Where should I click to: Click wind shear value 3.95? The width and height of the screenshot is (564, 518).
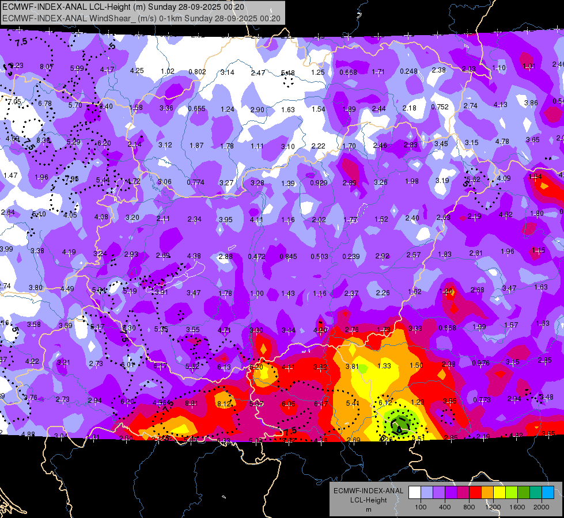(x=225, y=219)
